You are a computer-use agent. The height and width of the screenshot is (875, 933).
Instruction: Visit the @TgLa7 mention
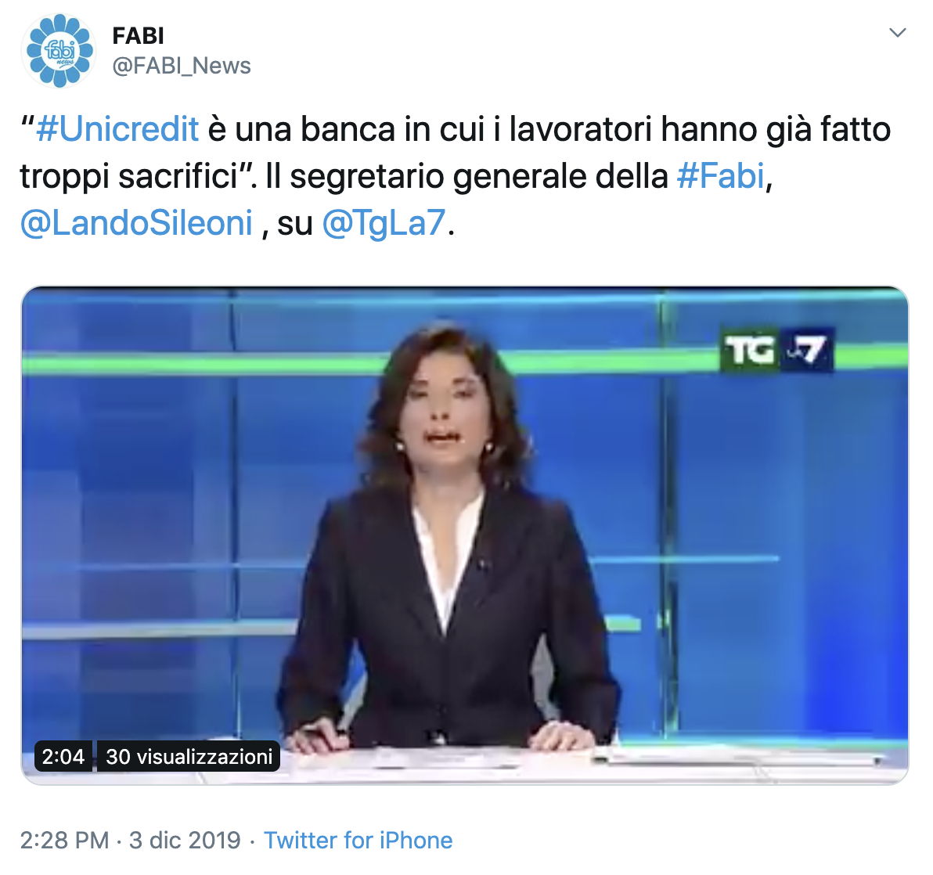coord(384,223)
